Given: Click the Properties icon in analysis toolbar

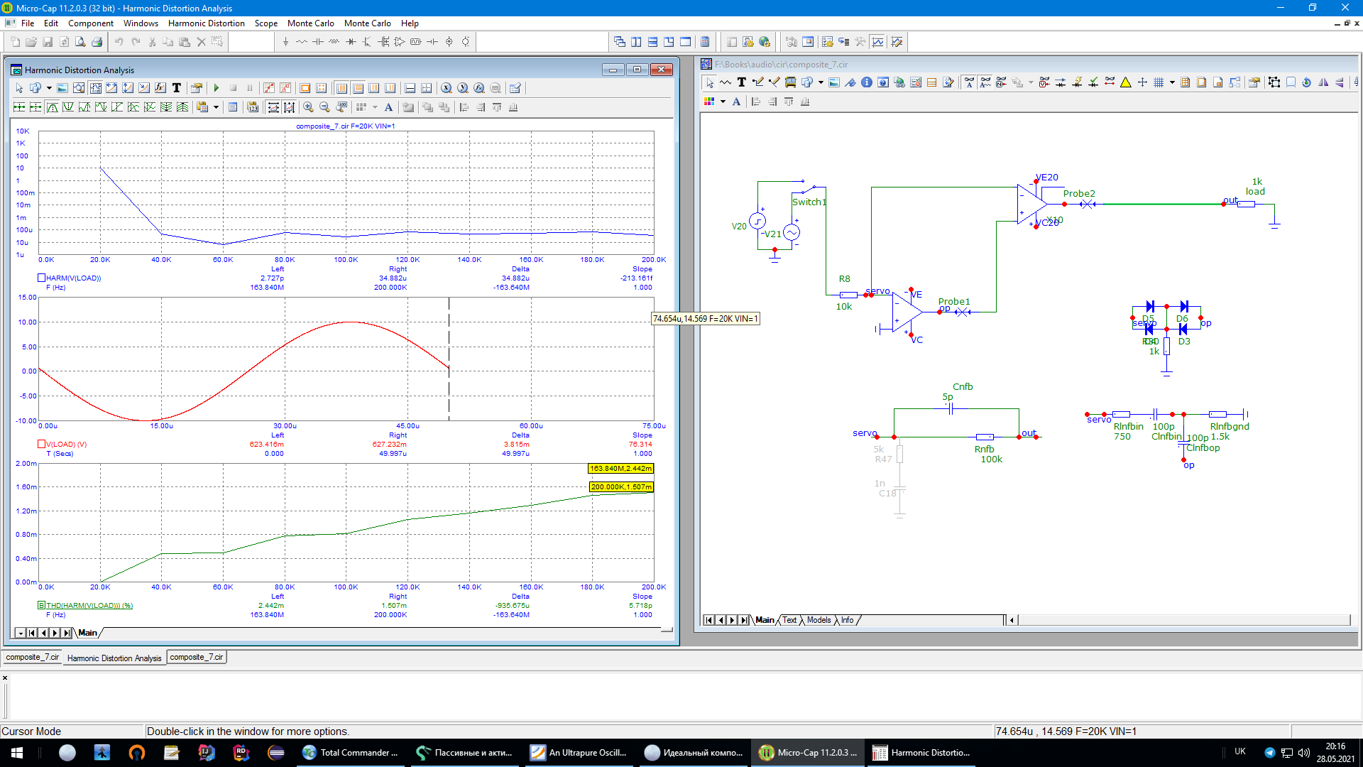Looking at the screenshot, I should [197, 88].
